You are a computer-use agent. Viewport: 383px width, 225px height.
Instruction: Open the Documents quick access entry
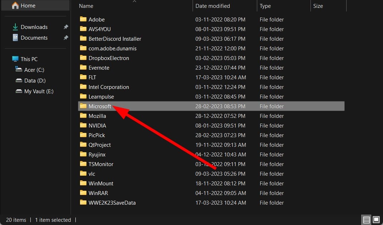coord(34,37)
